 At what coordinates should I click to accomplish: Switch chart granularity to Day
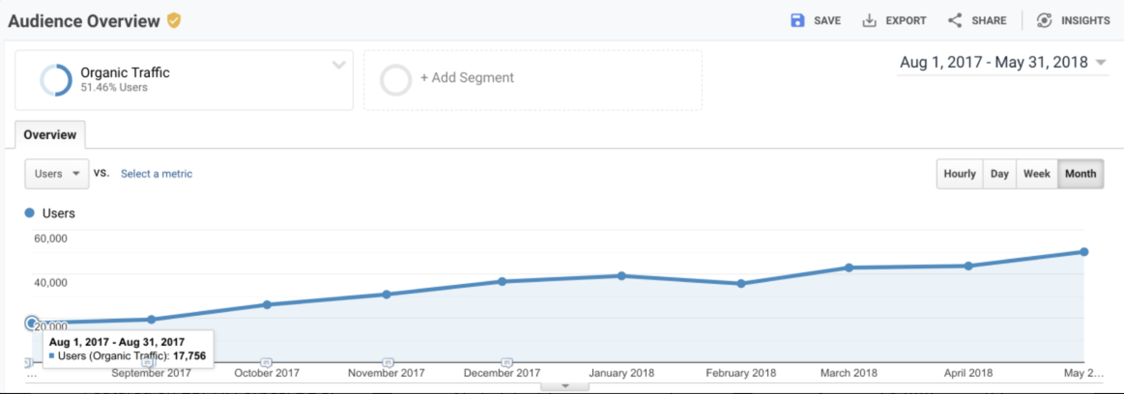click(x=999, y=174)
